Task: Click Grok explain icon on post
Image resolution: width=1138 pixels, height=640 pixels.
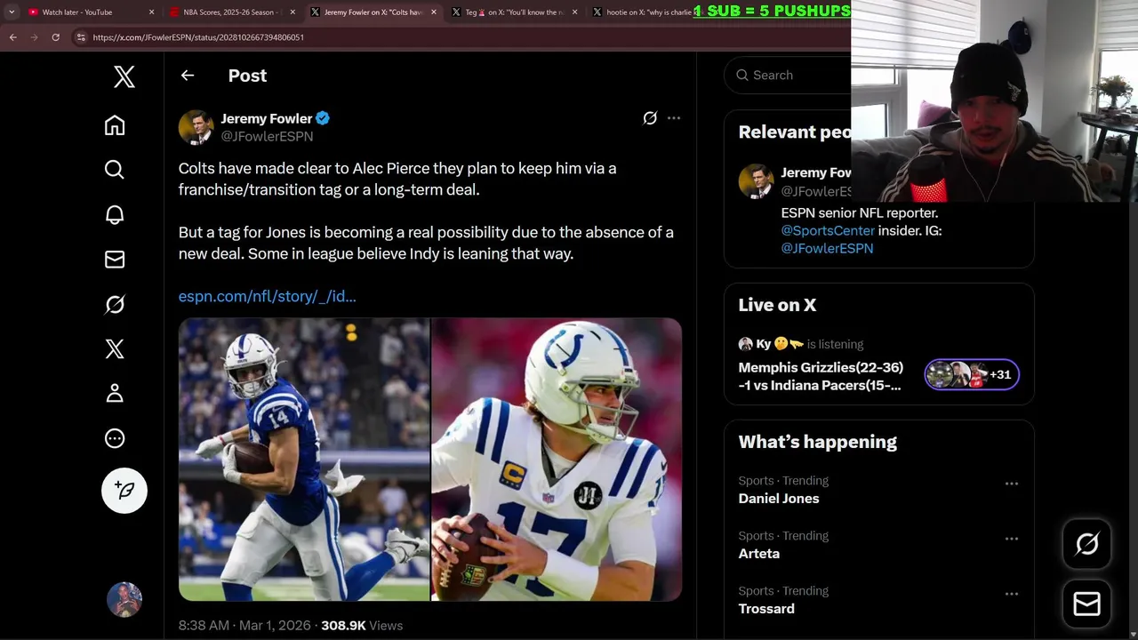Action: click(650, 118)
